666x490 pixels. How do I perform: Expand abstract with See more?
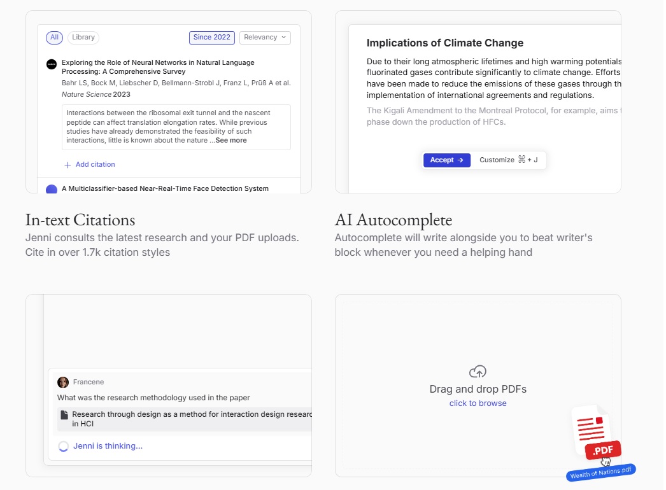coord(232,141)
